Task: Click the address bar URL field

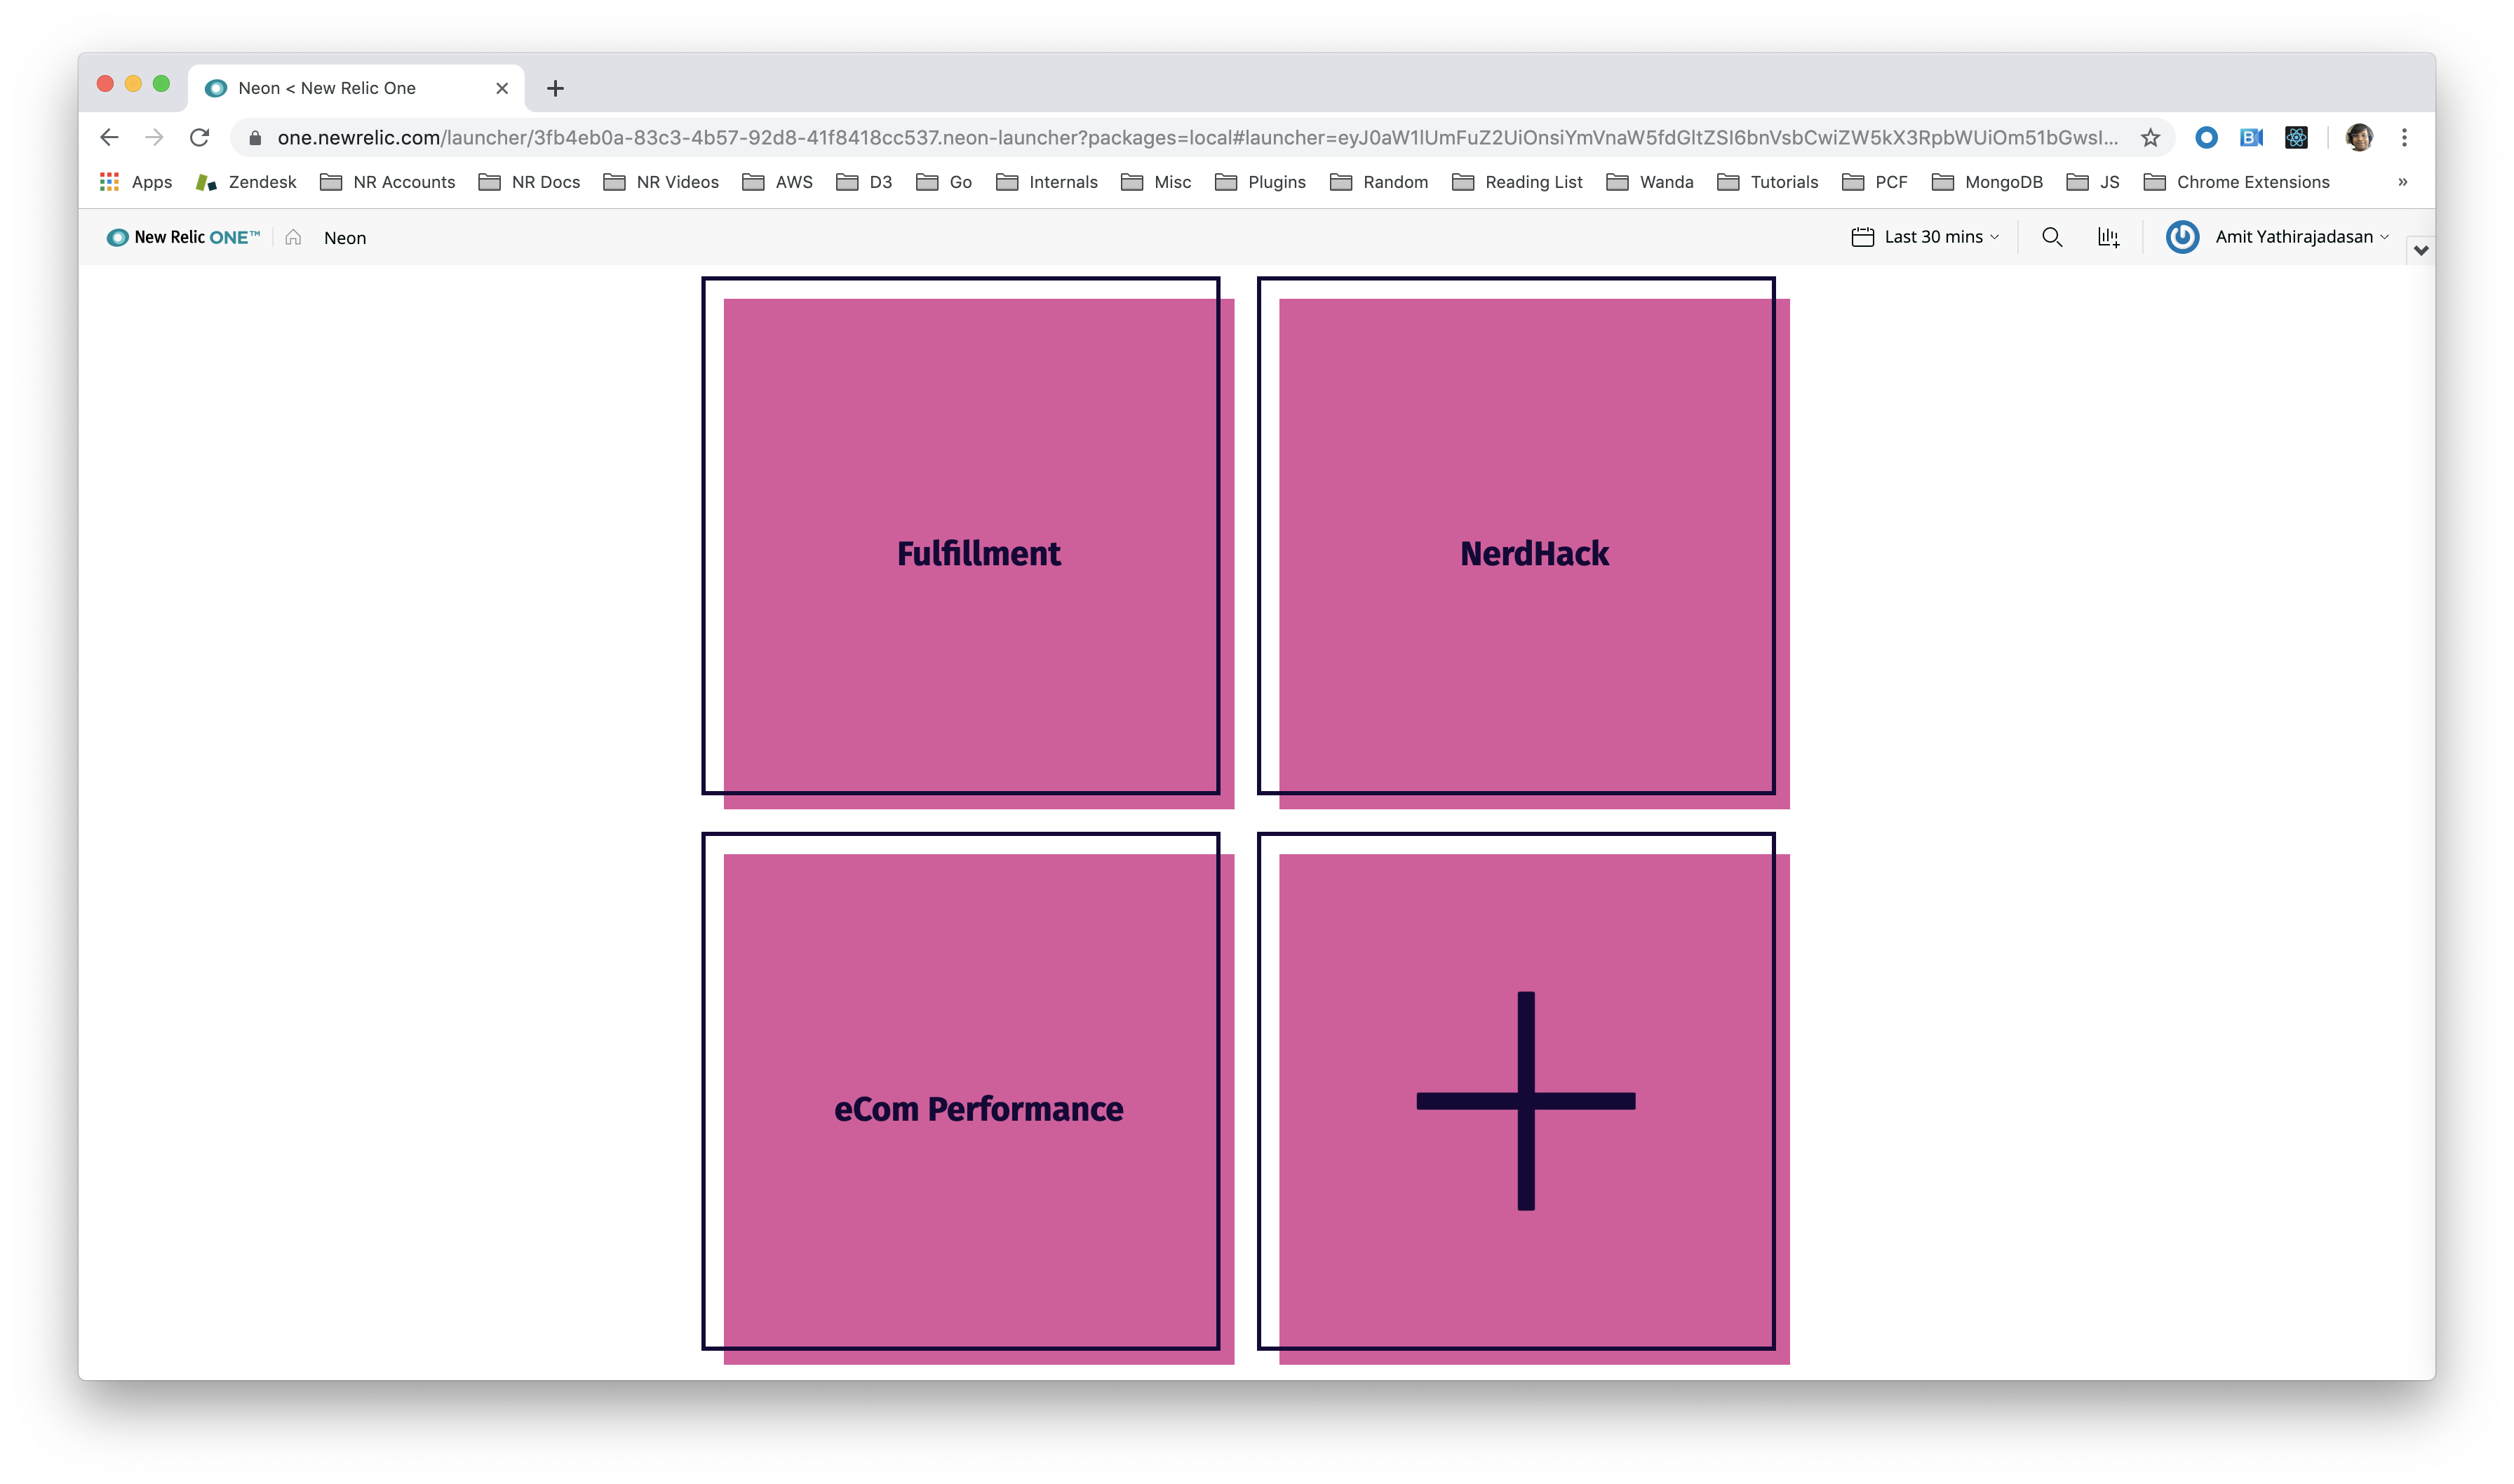Action: [1190, 138]
